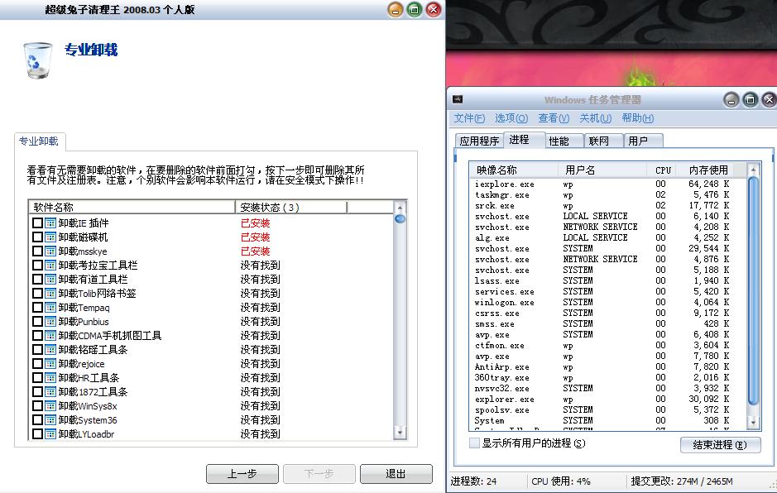Viewport: 777px width, 493px height.
Task: Select the ctfmon.exe process row
Action: tap(607, 345)
